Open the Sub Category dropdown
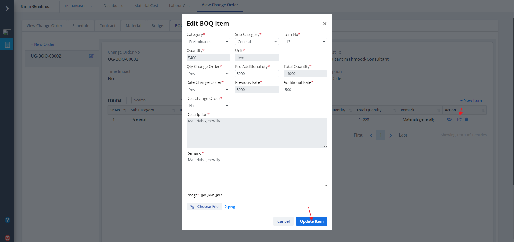Screen dimensions: 514x242 [257, 42]
